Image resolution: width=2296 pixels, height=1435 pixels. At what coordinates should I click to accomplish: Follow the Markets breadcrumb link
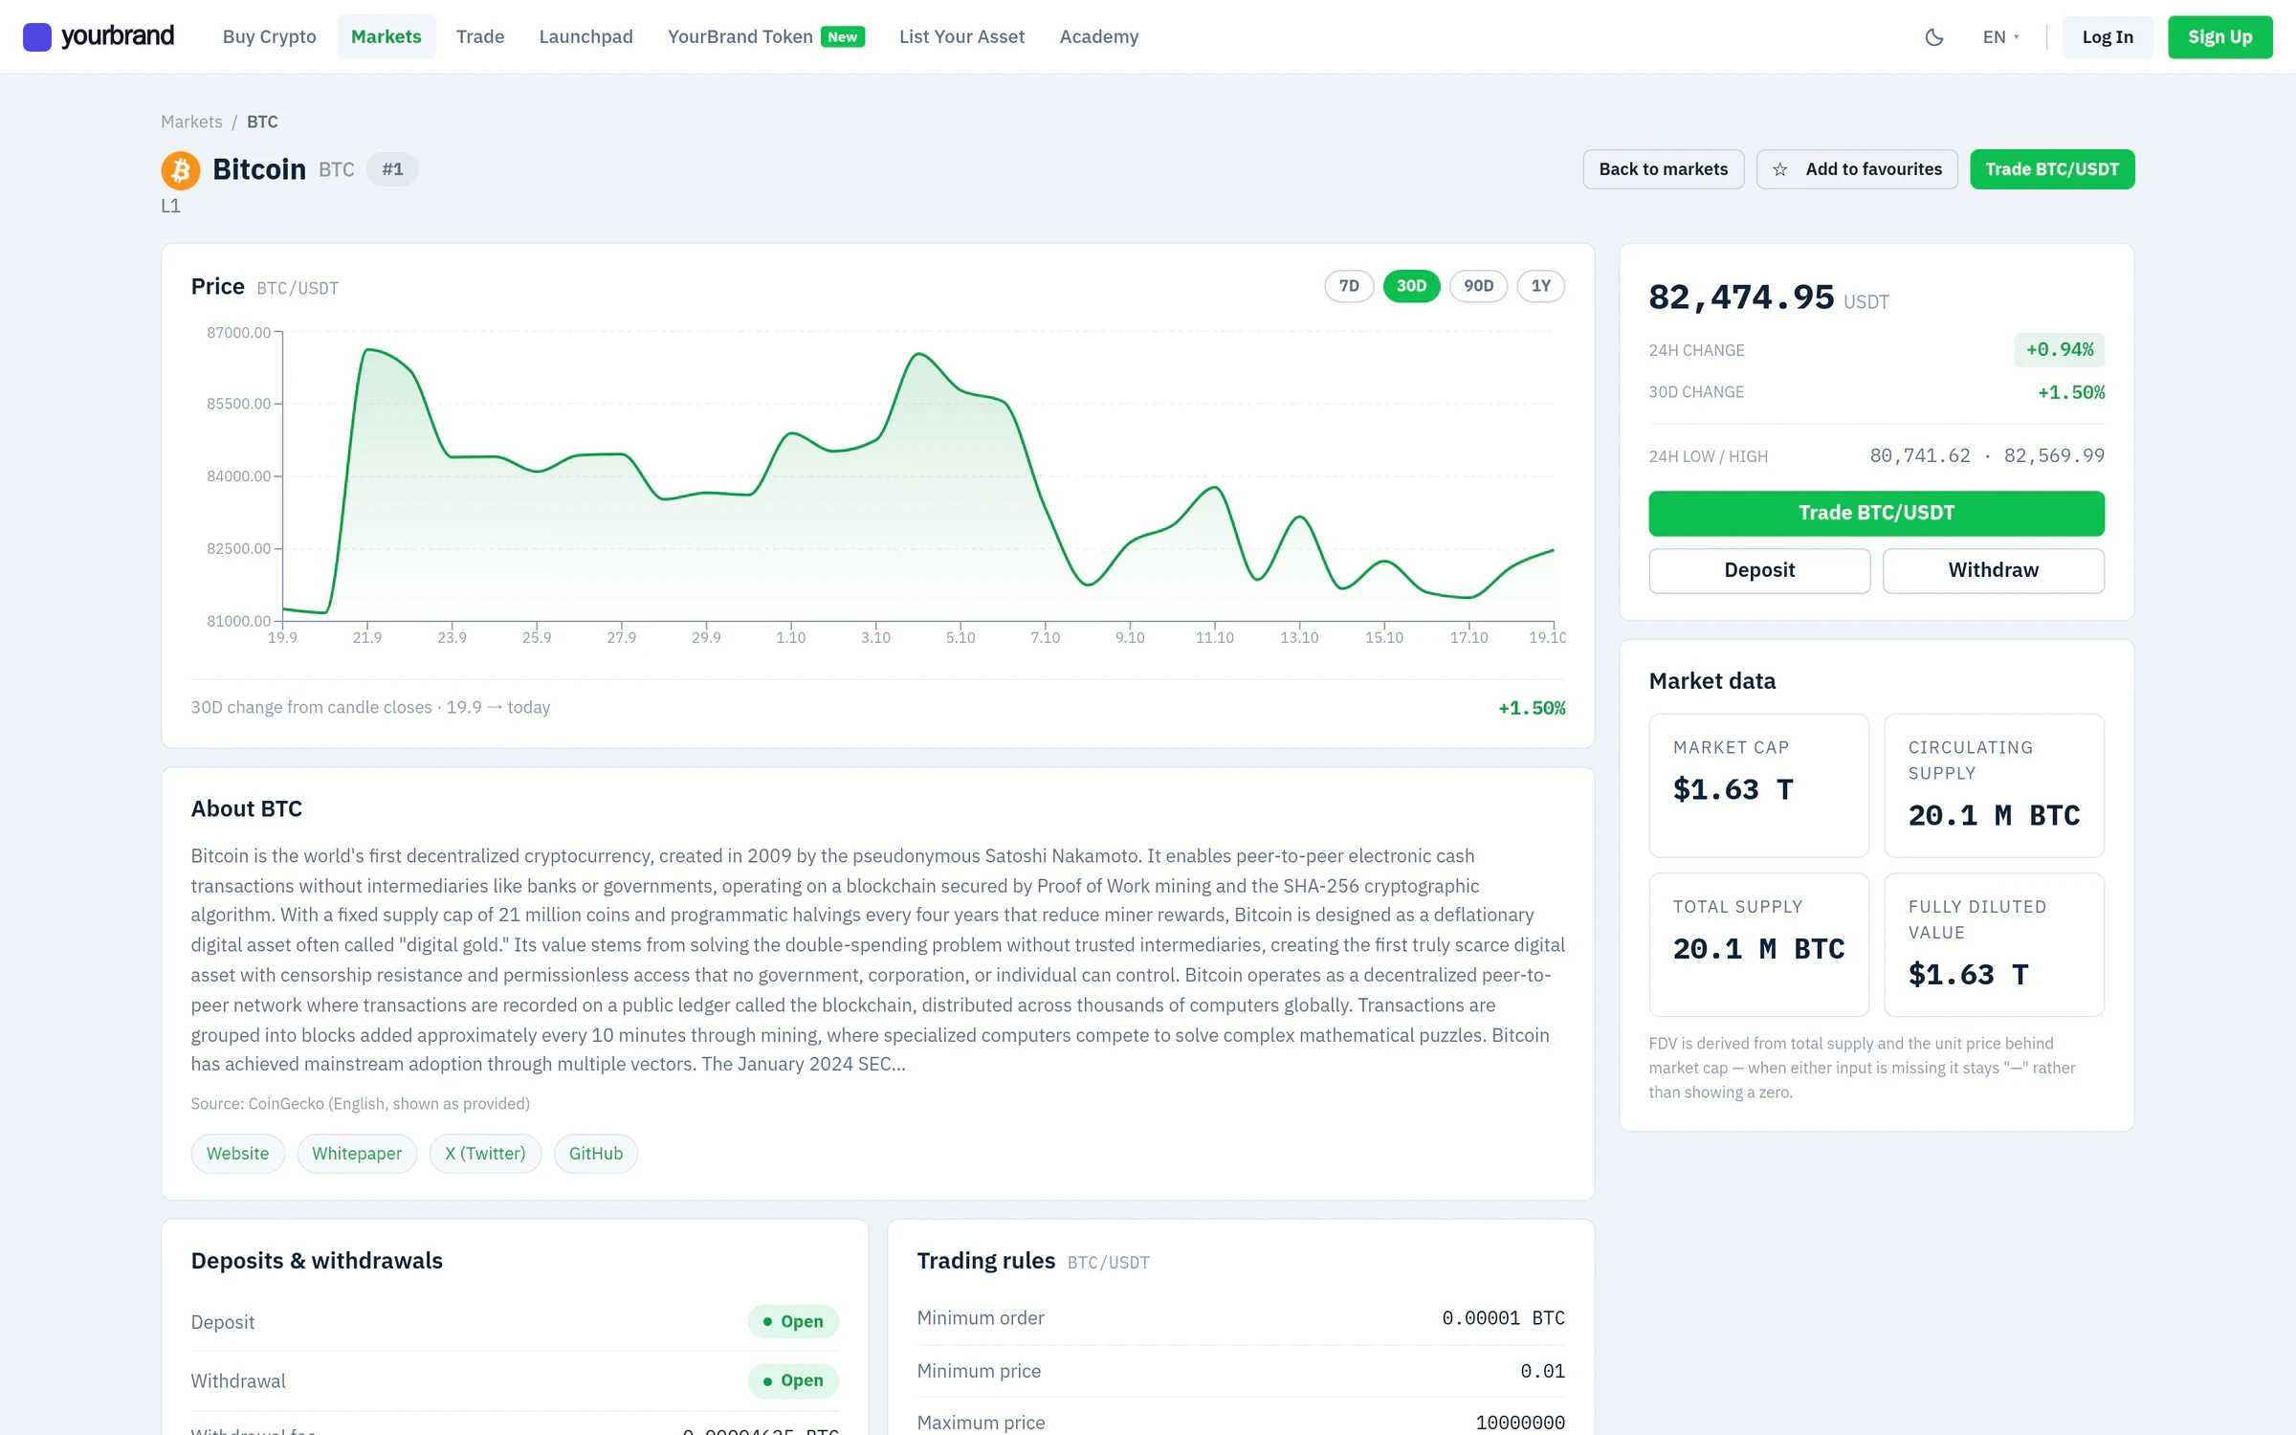click(x=191, y=121)
